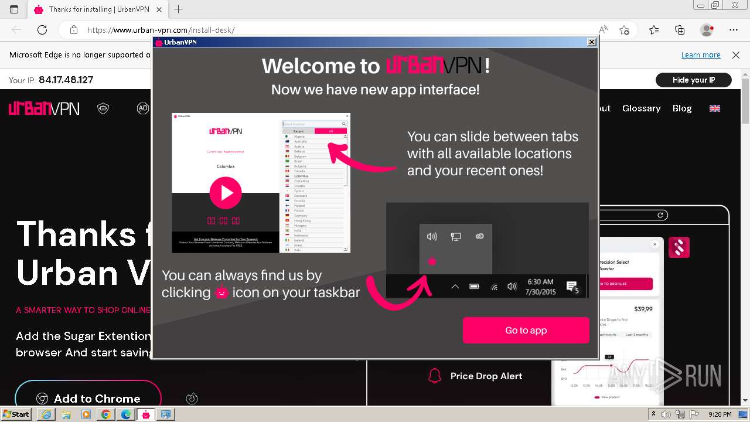The width and height of the screenshot is (750, 422).
Task: Activate Read aloud icon in address bar
Action: click(x=603, y=30)
